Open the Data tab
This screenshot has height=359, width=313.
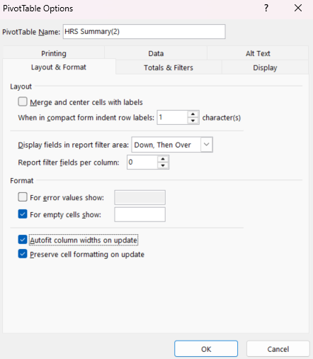click(x=156, y=53)
